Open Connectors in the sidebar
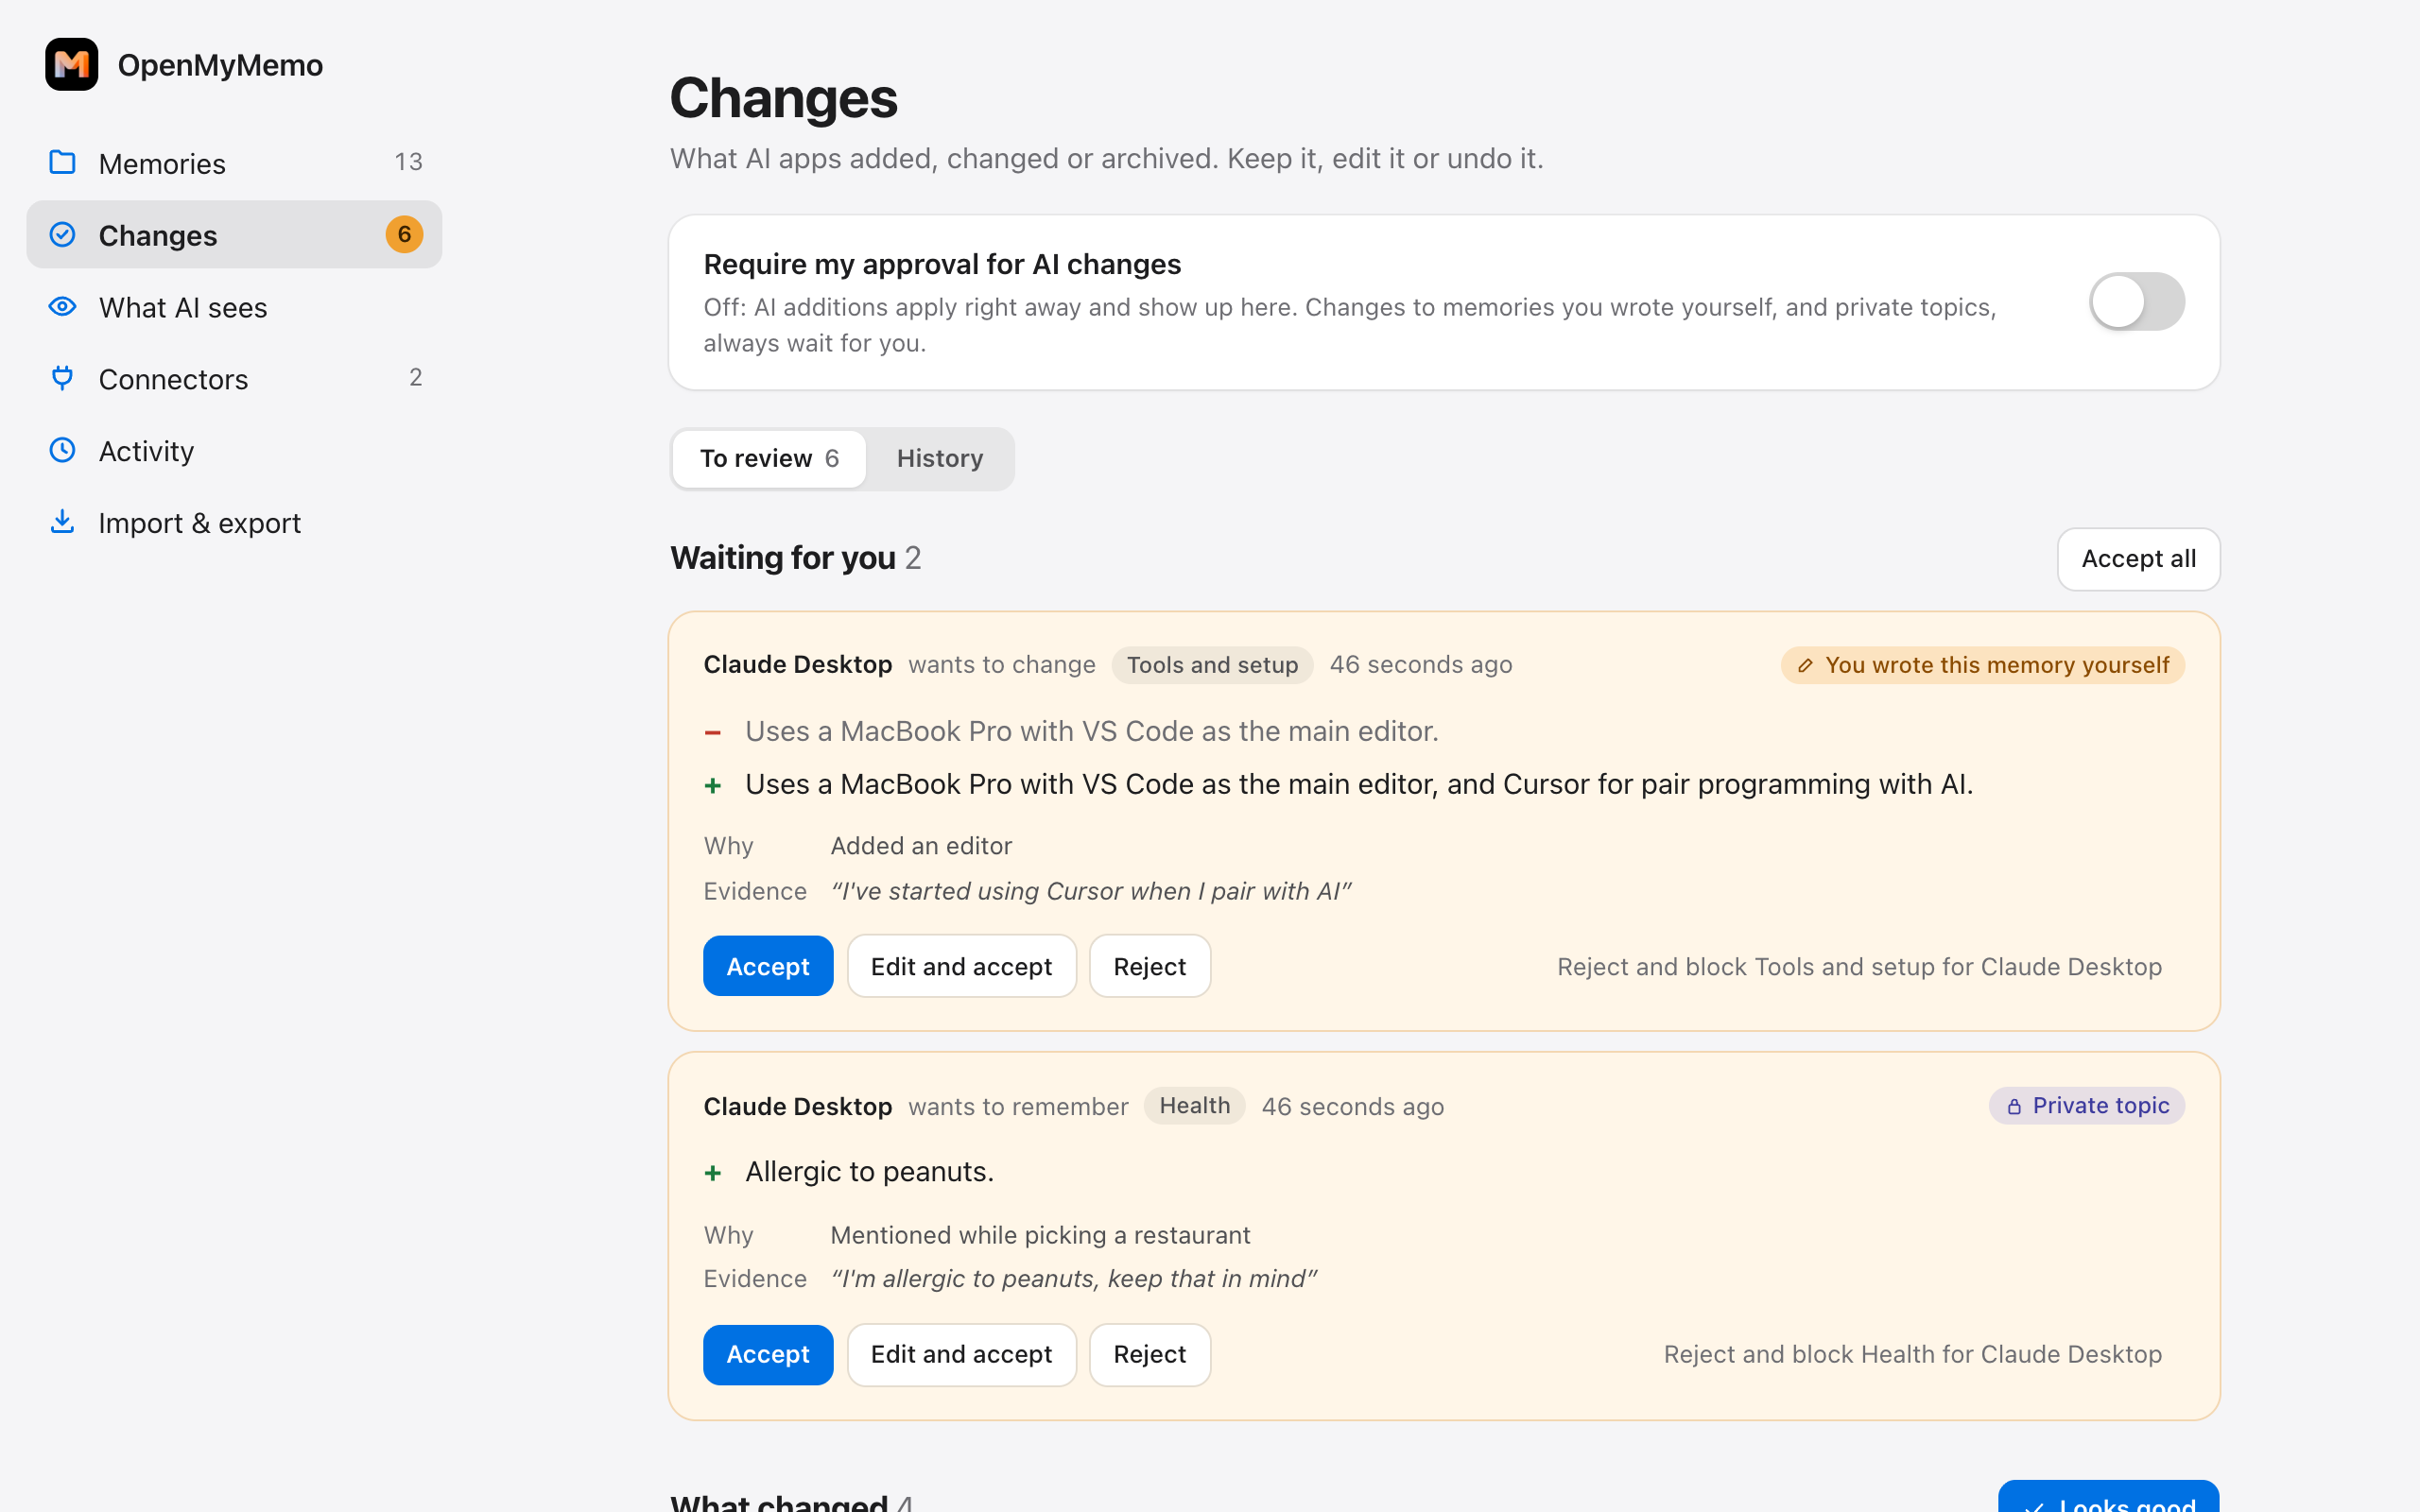 pos(234,378)
